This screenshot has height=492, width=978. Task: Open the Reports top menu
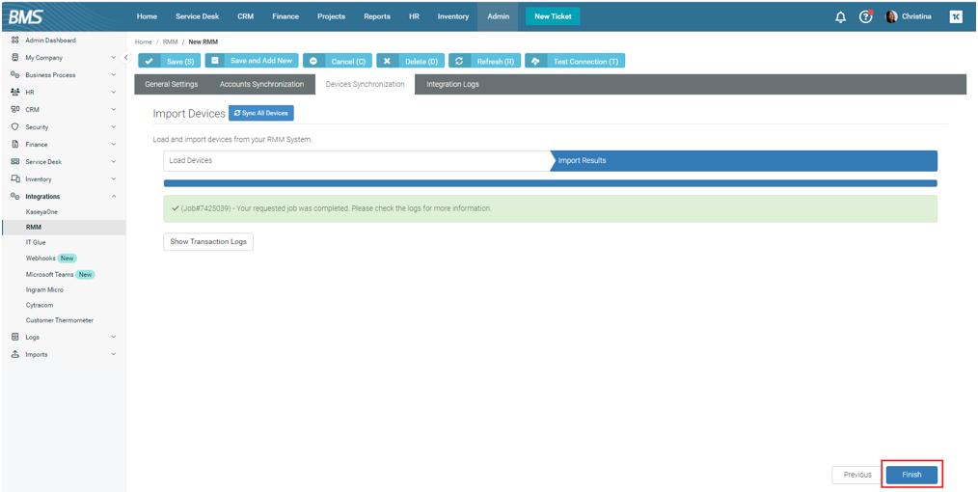[x=377, y=16]
